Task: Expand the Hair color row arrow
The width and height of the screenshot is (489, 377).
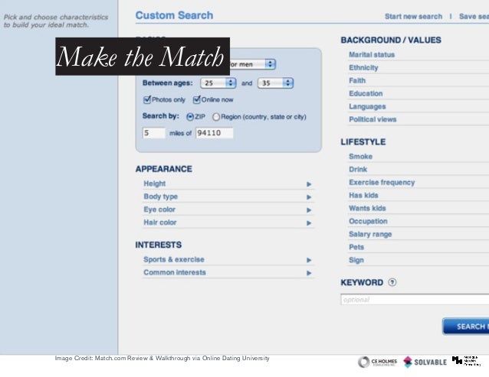Action: (x=309, y=223)
